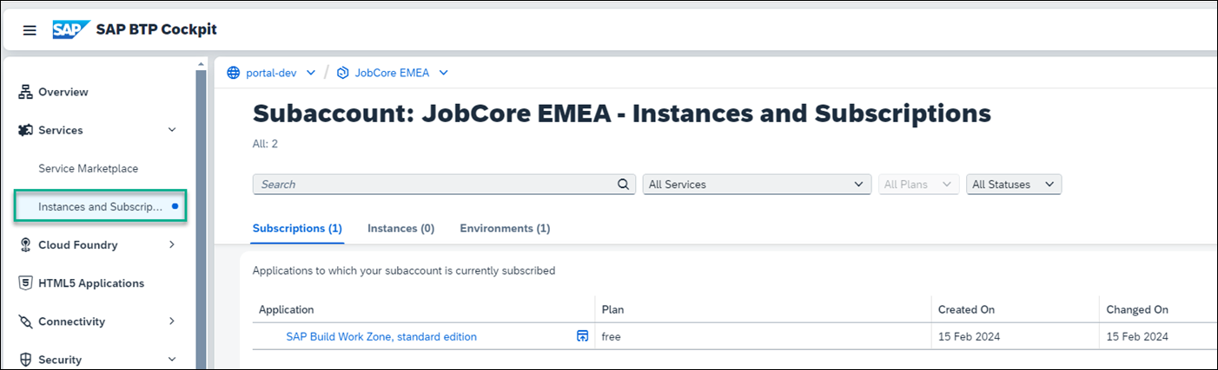Screen dimensions: 1218x370
Task: Expand the Cloud Foundry section chevron
Action: coord(172,245)
